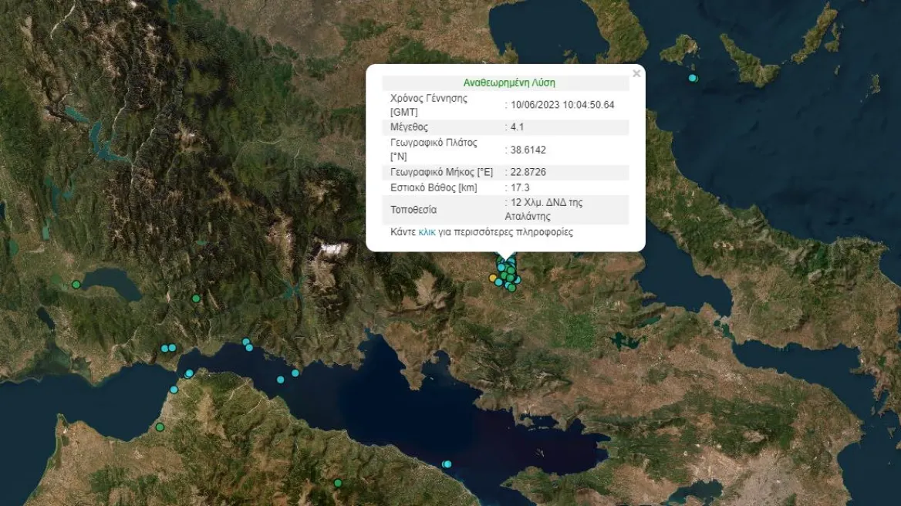Select the teal marker on the southwestern peninsula
901x506 pixels.
tap(174, 390)
